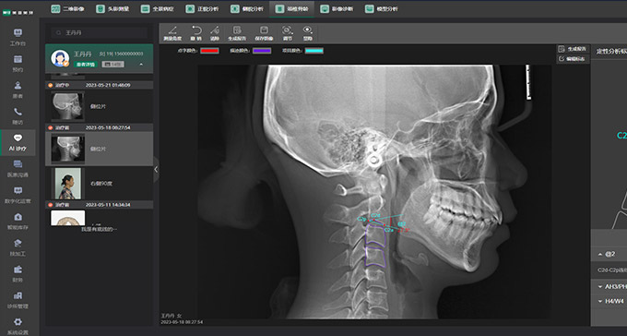Toggle the eye visibility tool in toolbar
This screenshot has height=336, width=627.
pyautogui.click(x=307, y=33)
